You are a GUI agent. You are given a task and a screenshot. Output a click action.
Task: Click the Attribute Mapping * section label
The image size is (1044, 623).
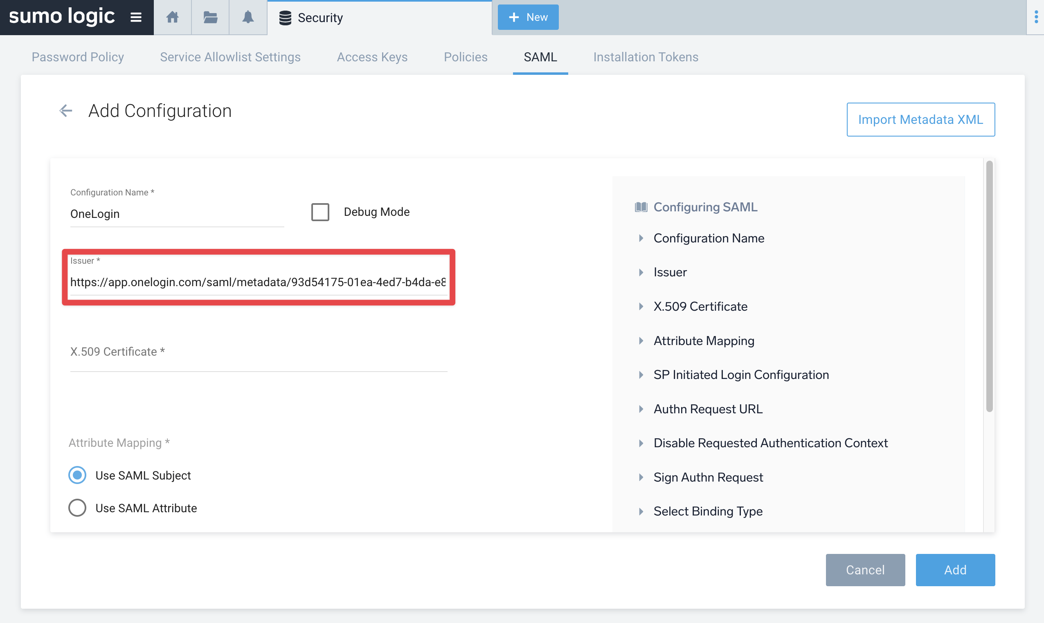(x=119, y=443)
